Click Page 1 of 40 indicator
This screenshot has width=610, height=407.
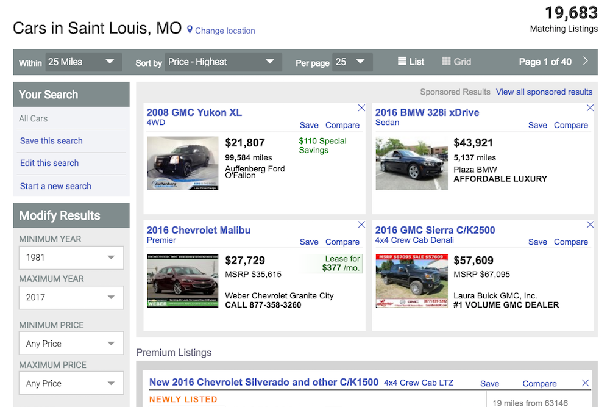tap(545, 62)
